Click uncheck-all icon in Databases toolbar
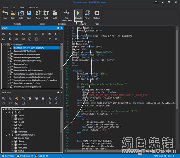 (23, 103)
